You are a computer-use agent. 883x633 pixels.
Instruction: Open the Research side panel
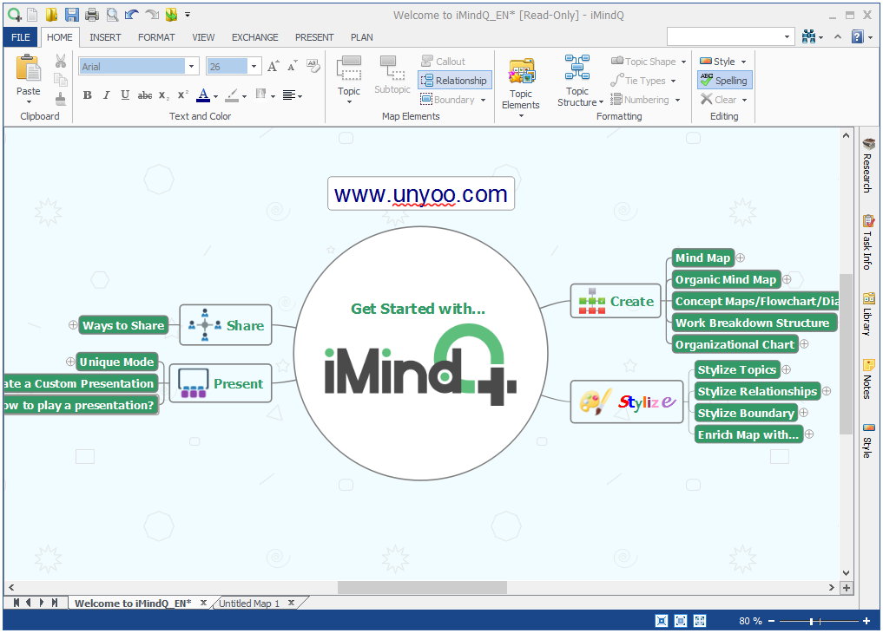pyautogui.click(x=867, y=166)
